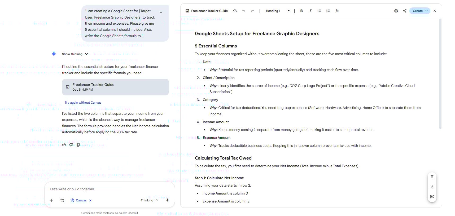Print the canvas document
The image size is (455, 216).
click(x=396, y=11)
